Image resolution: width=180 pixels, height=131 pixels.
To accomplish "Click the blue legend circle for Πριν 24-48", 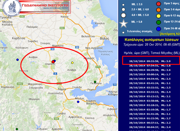I will (158, 28).
